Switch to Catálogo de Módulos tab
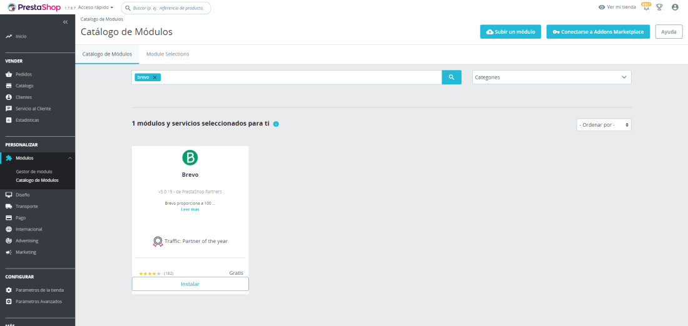 point(107,54)
